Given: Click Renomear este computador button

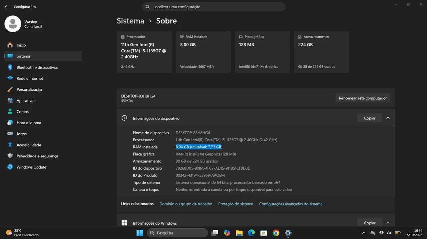Looking at the screenshot, I should (x=363, y=98).
